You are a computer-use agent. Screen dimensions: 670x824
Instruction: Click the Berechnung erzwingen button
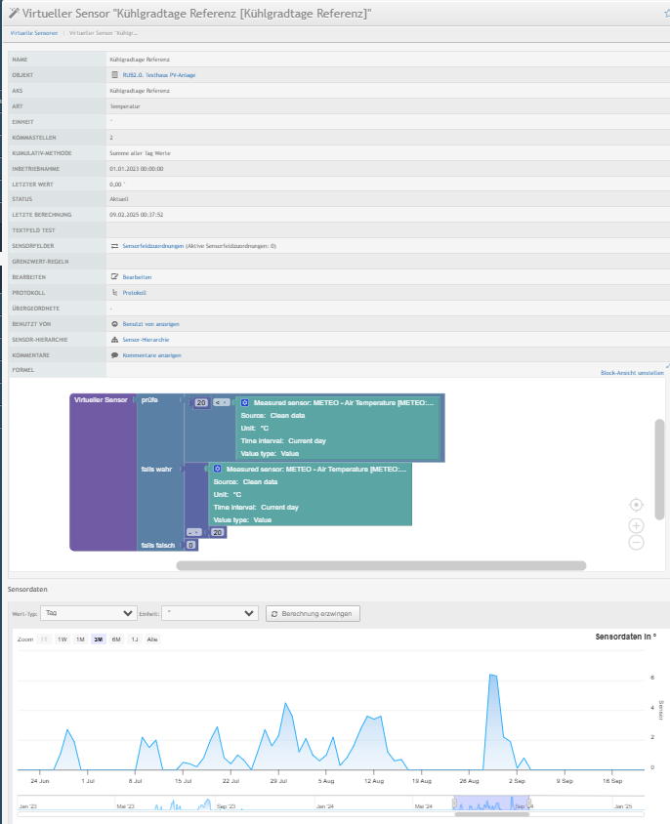[x=313, y=613]
